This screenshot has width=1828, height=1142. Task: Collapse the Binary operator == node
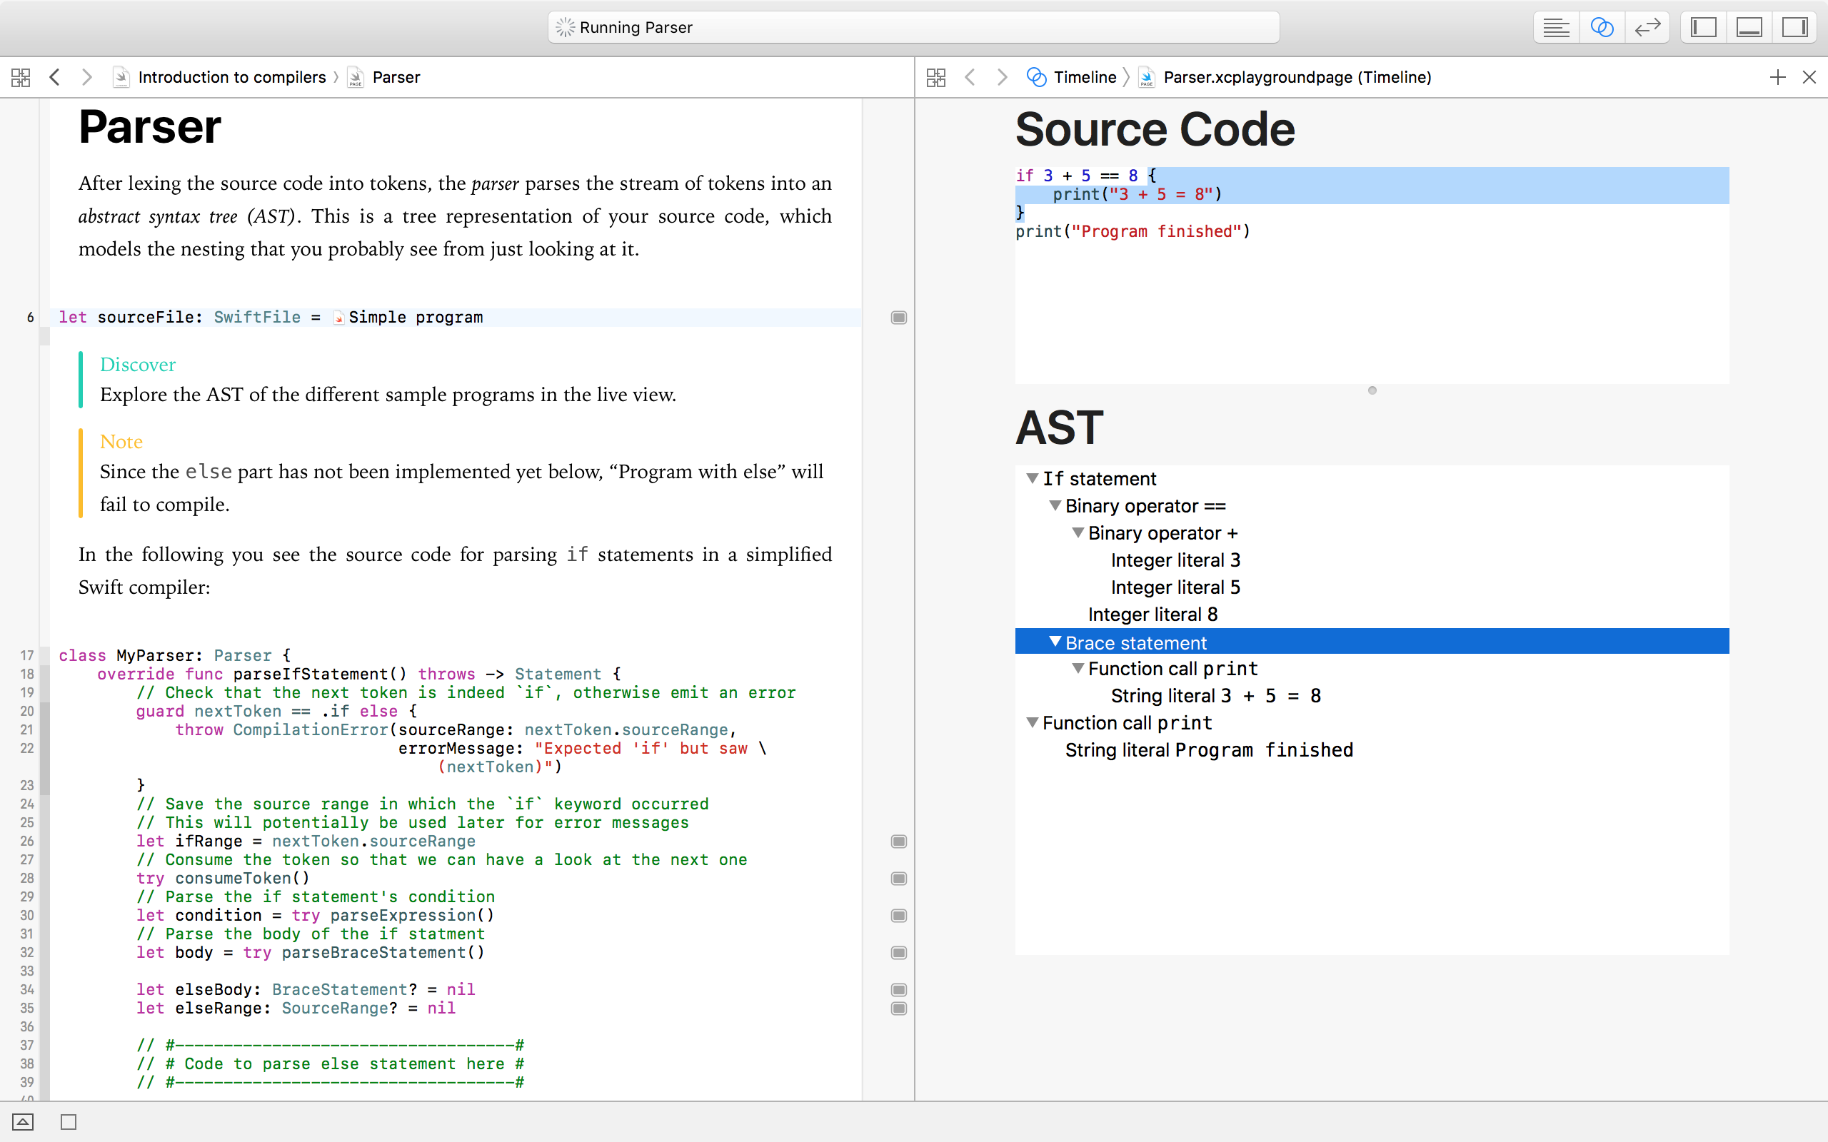tap(1055, 505)
